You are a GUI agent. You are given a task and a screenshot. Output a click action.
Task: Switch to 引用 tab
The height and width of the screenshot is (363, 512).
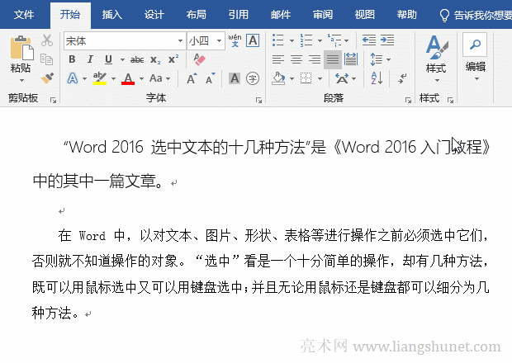(x=239, y=15)
